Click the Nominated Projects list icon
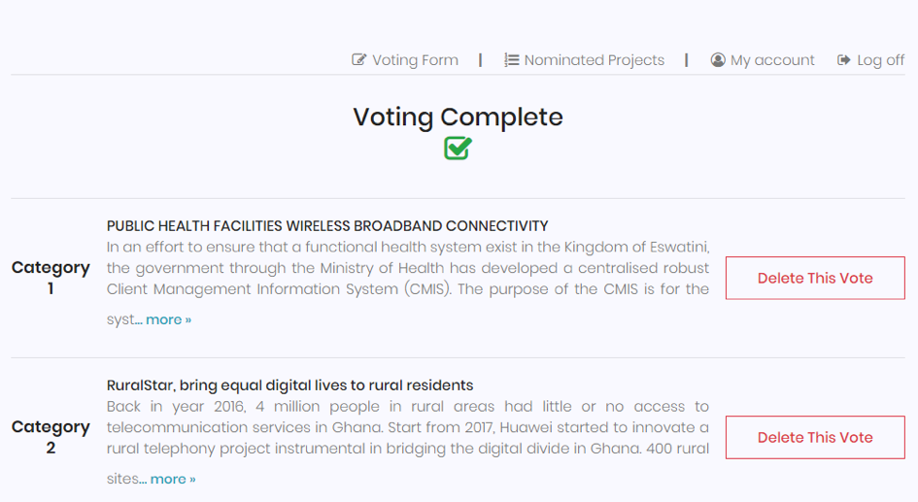Image resolution: width=918 pixels, height=502 pixels. [511, 60]
